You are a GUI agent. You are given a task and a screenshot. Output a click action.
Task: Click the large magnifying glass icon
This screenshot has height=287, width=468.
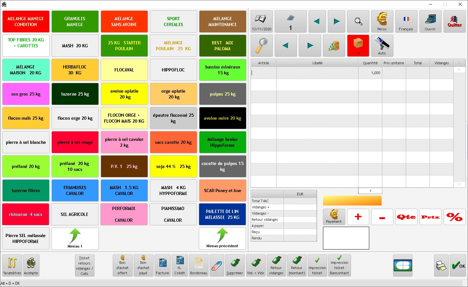point(262,46)
